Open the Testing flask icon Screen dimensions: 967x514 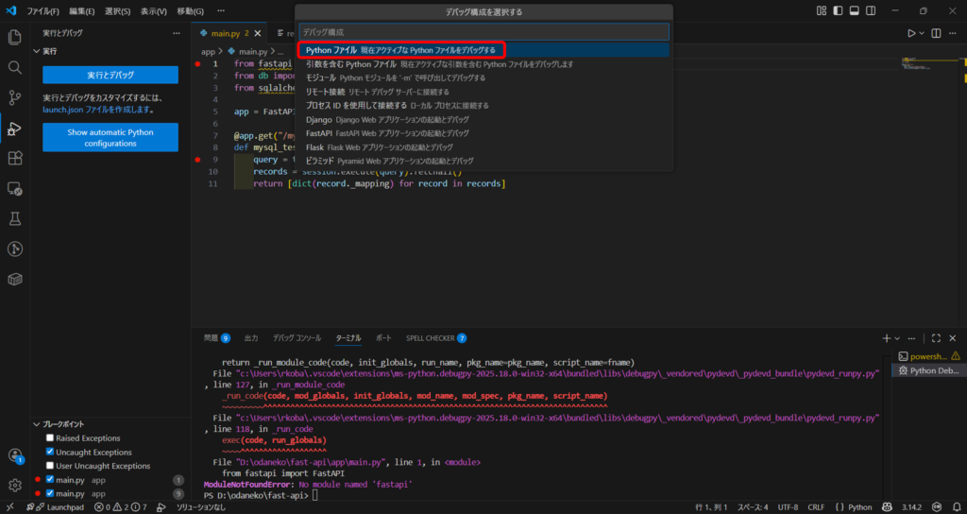[x=14, y=219]
